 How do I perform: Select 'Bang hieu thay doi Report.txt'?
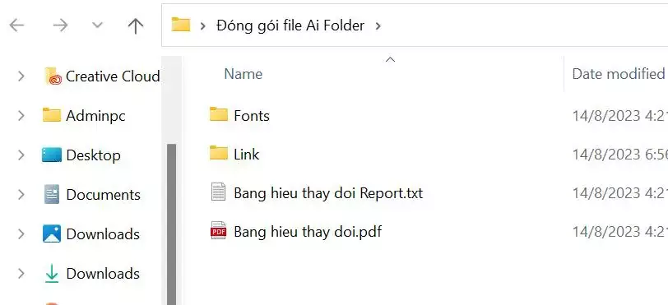328,193
